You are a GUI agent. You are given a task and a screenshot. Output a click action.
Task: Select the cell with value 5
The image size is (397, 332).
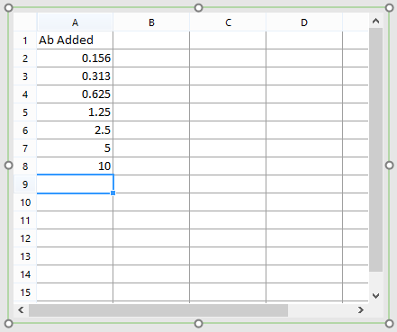(75, 148)
